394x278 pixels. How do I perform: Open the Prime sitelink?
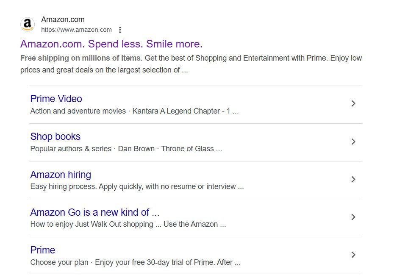tap(43, 250)
